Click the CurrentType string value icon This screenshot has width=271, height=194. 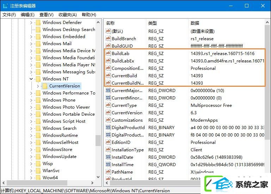[x=108, y=105]
